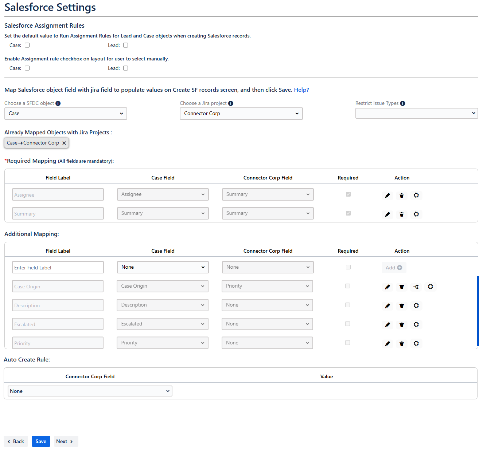Open Connector Corp Field dropdown showing Priority
The height and width of the screenshot is (454, 483).
point(267,286)
